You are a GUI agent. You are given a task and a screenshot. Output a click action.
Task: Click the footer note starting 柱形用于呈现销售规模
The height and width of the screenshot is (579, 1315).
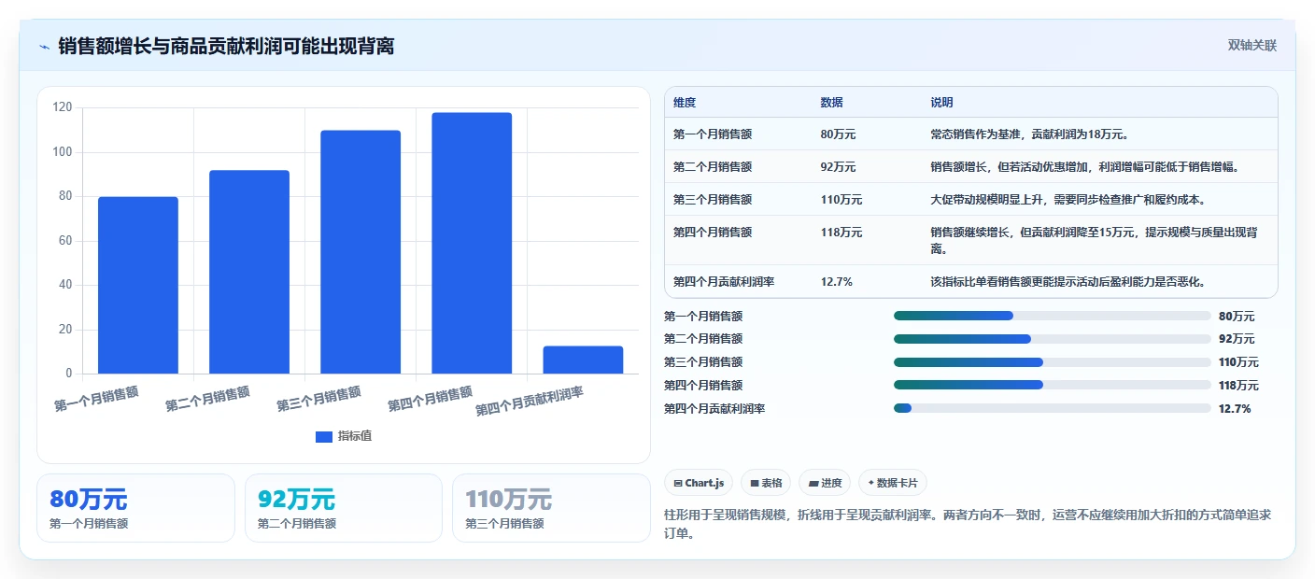(968, 525)
